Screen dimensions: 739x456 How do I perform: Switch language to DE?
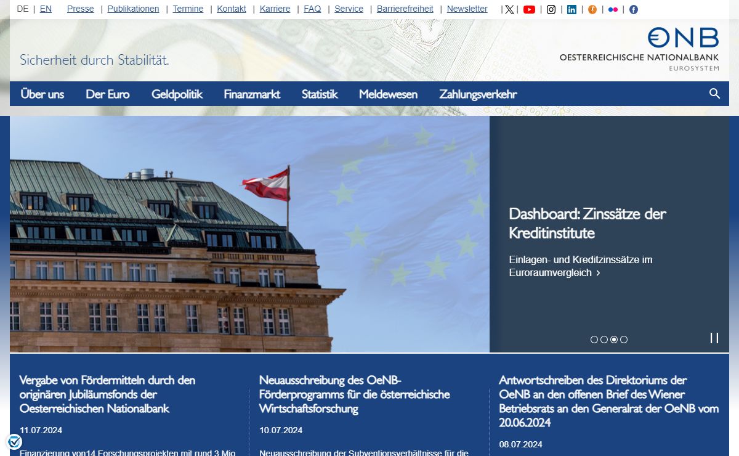tap(22, 9)
